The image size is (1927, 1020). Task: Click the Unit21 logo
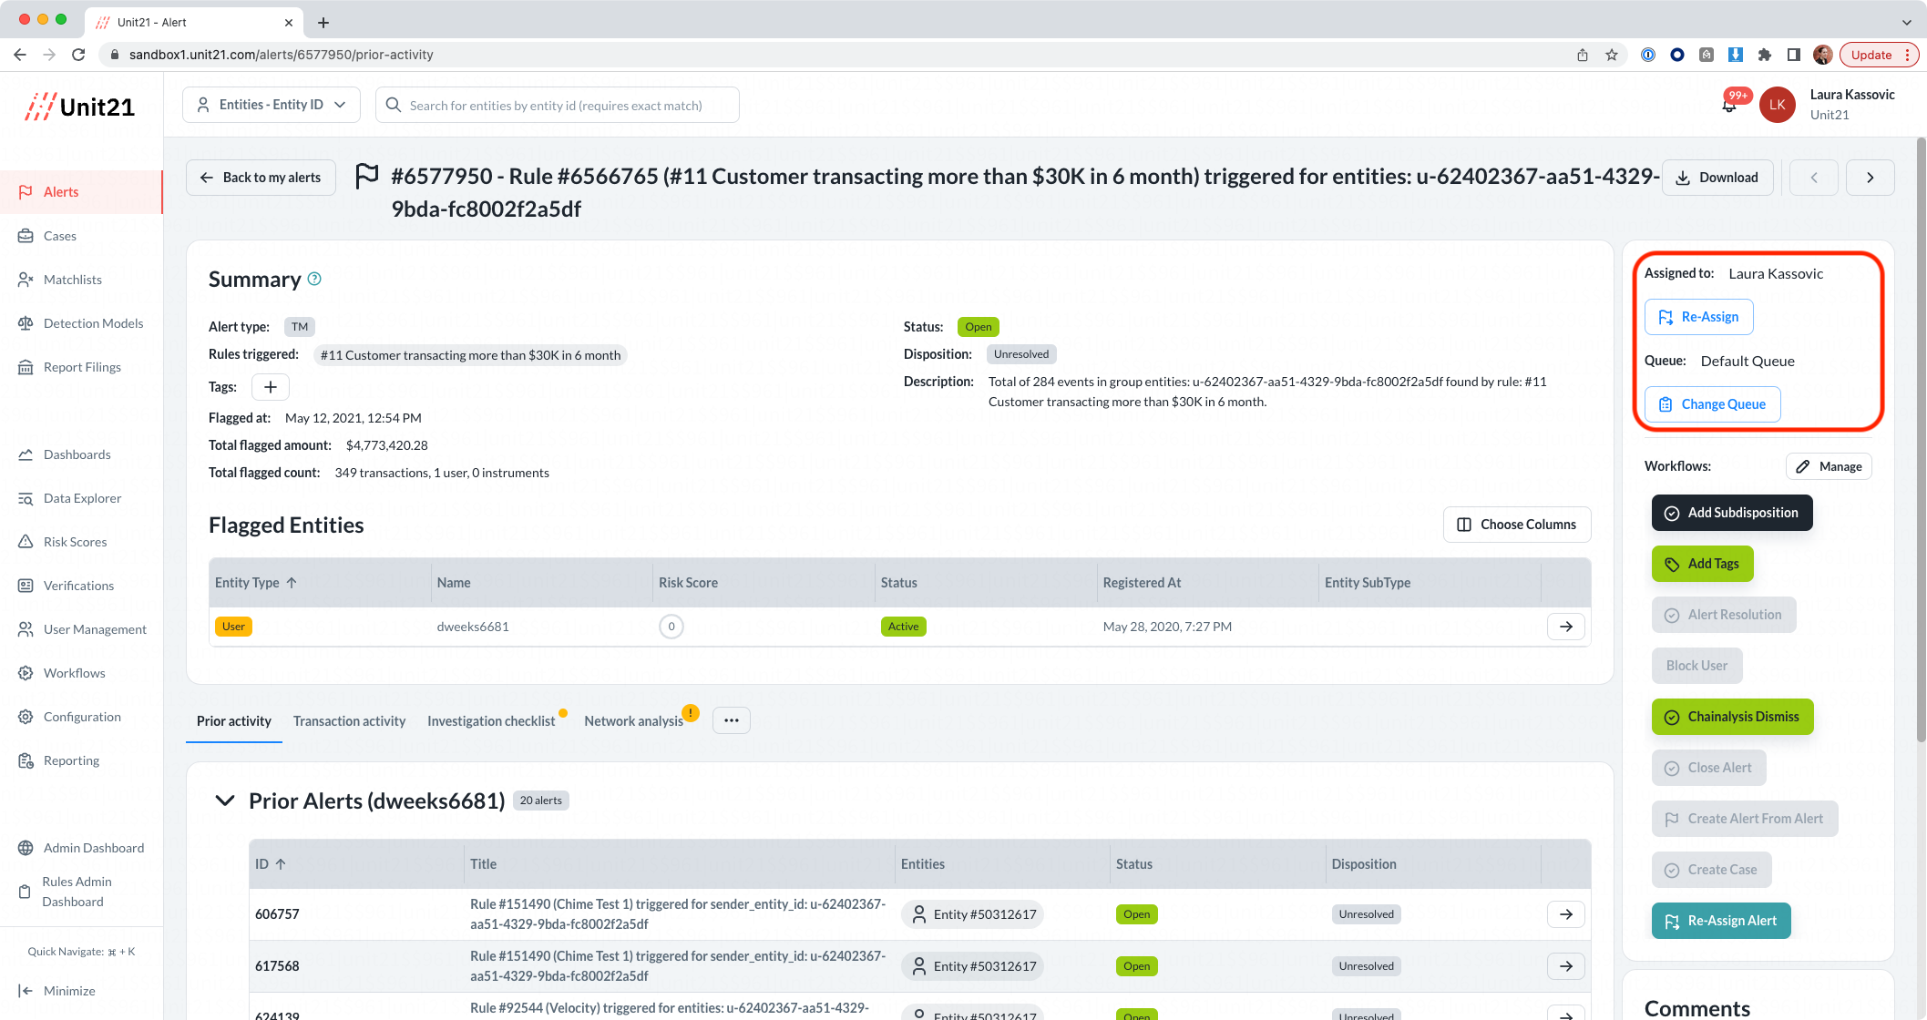[x=79, y=106]
